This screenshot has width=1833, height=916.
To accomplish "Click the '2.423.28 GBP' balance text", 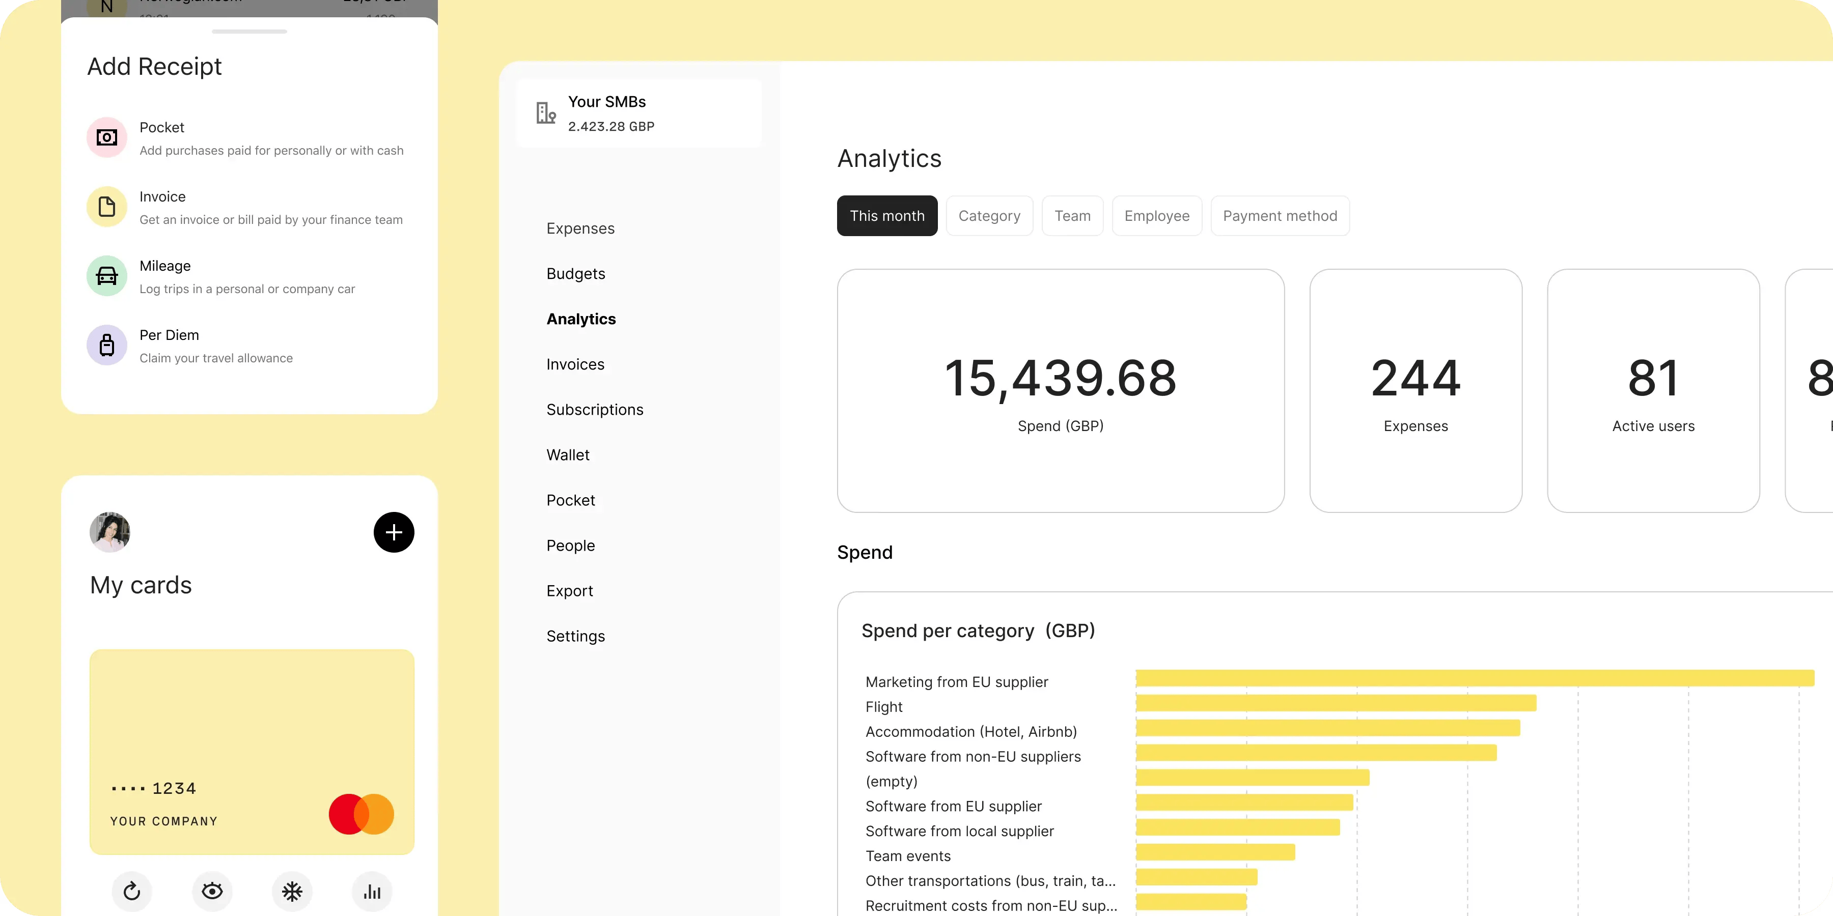I will pos(610,127).
